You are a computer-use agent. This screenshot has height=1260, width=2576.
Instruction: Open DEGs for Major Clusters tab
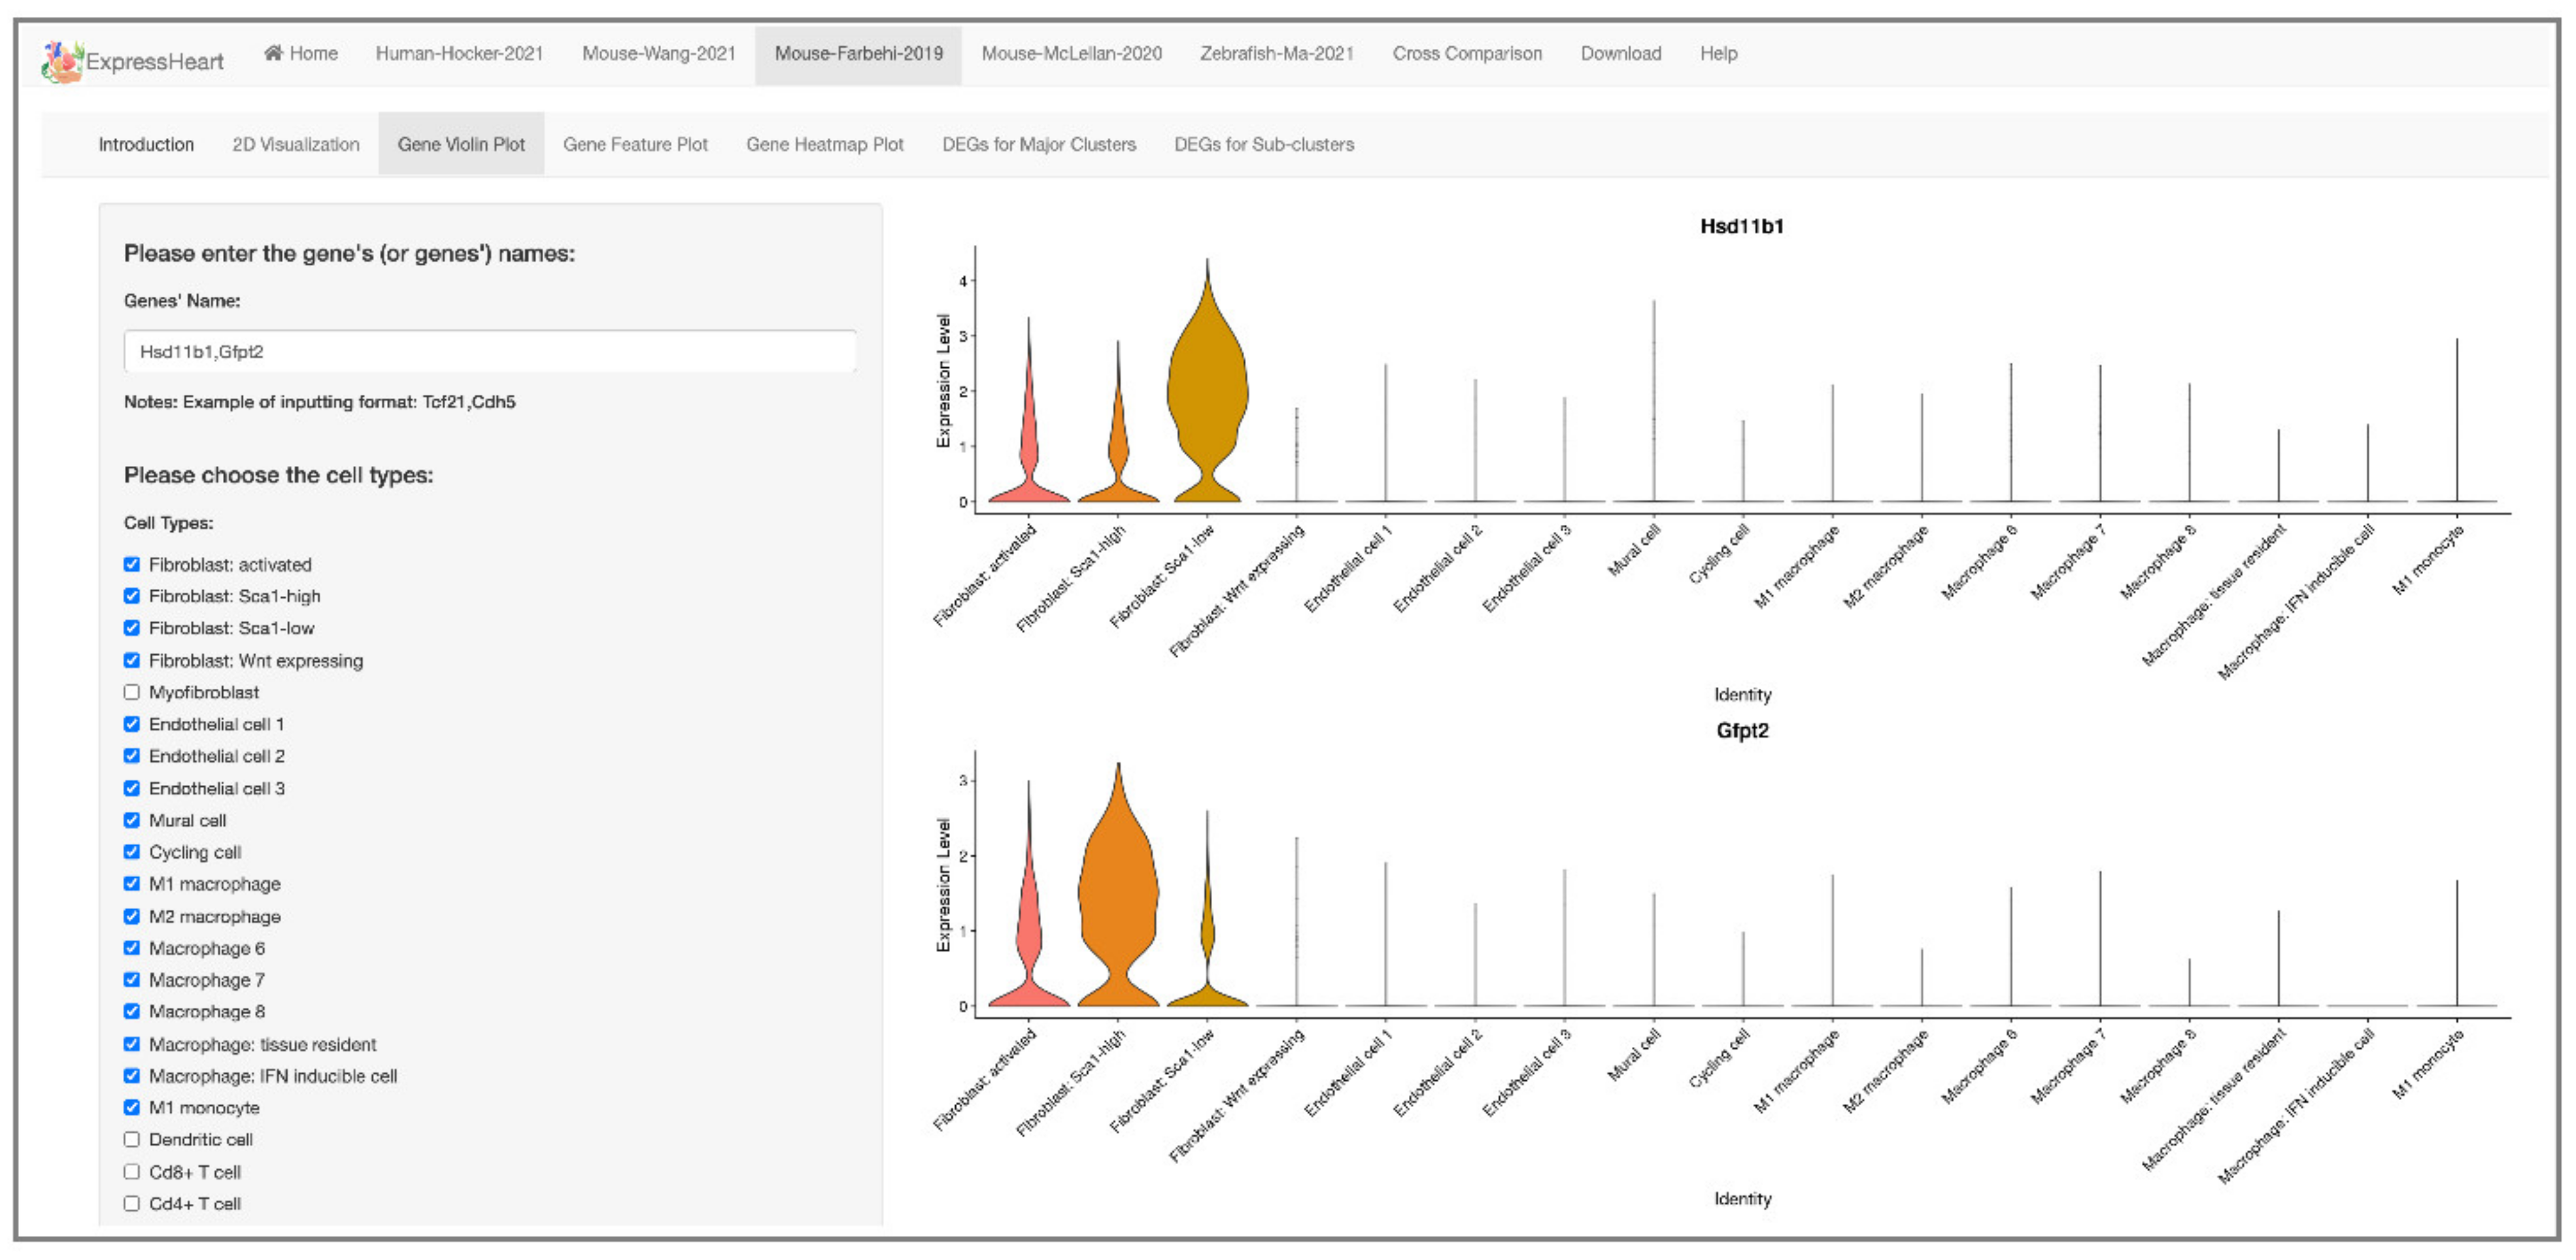point(1038,144)
